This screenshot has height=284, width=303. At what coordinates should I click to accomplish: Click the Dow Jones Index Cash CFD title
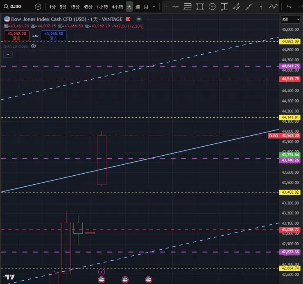[x=49, y=19]
